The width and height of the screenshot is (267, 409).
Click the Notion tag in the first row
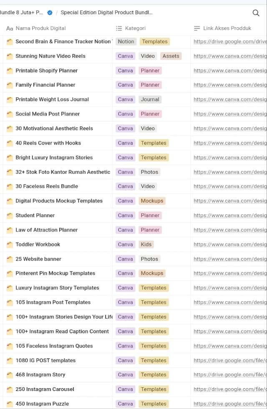pos(126,41)
